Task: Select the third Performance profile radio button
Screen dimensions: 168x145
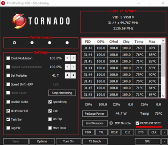Action: pos(50,43)
